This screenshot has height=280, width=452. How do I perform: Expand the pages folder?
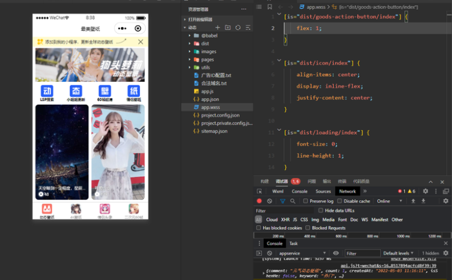click(x=207, y=59)
